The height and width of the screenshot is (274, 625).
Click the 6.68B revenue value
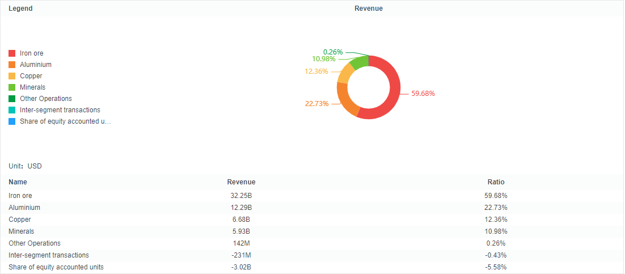click(241, 220)
